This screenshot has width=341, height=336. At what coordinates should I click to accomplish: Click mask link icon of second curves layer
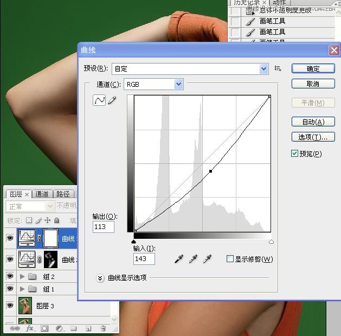39,259
